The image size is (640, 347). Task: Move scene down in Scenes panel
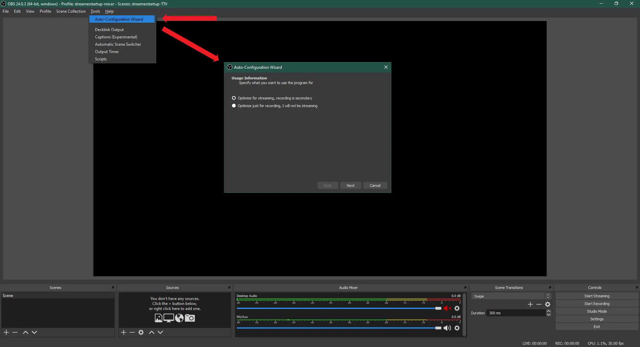(34, 332)
